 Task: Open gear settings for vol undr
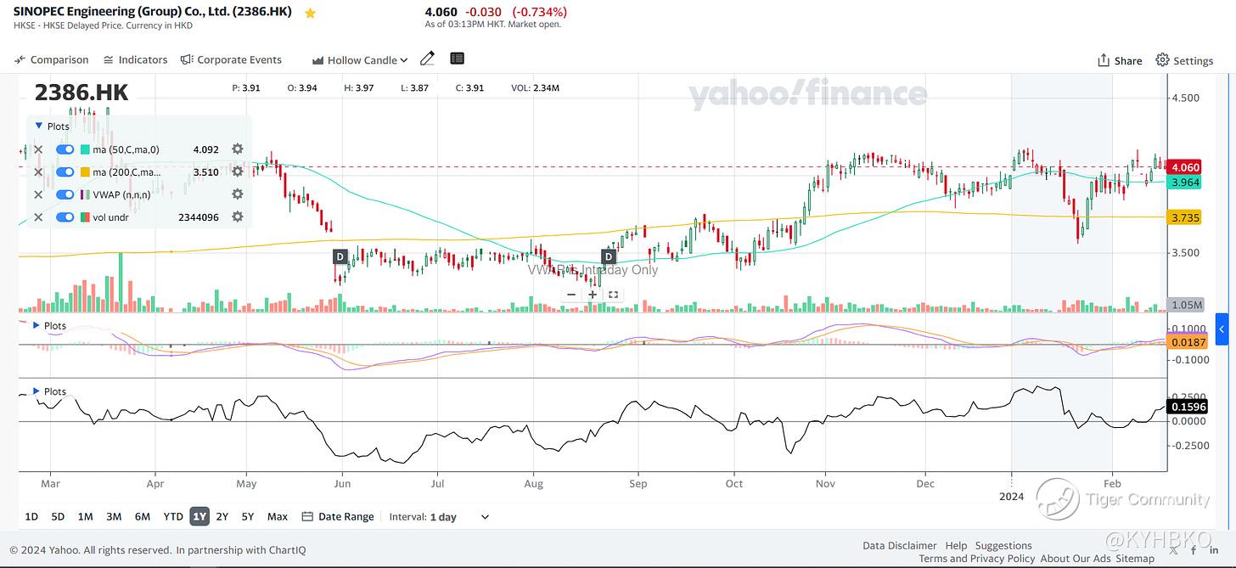coord(238,217)
